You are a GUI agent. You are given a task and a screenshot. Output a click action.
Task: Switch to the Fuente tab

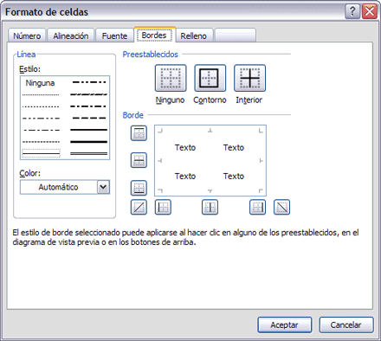click(x=114, y=35)
